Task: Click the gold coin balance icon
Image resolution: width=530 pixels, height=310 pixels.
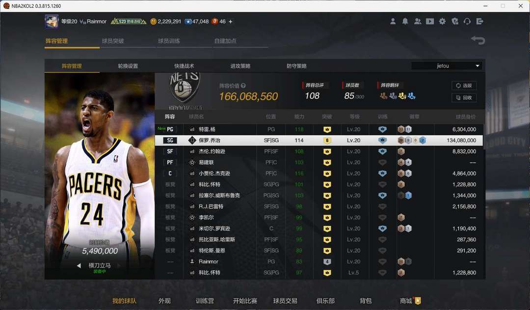Action: click(153, 21)
